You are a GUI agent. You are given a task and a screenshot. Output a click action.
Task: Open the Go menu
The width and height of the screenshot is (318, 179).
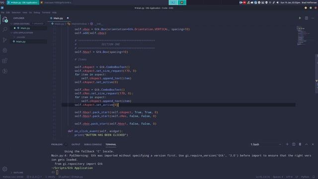click(30, 12)
